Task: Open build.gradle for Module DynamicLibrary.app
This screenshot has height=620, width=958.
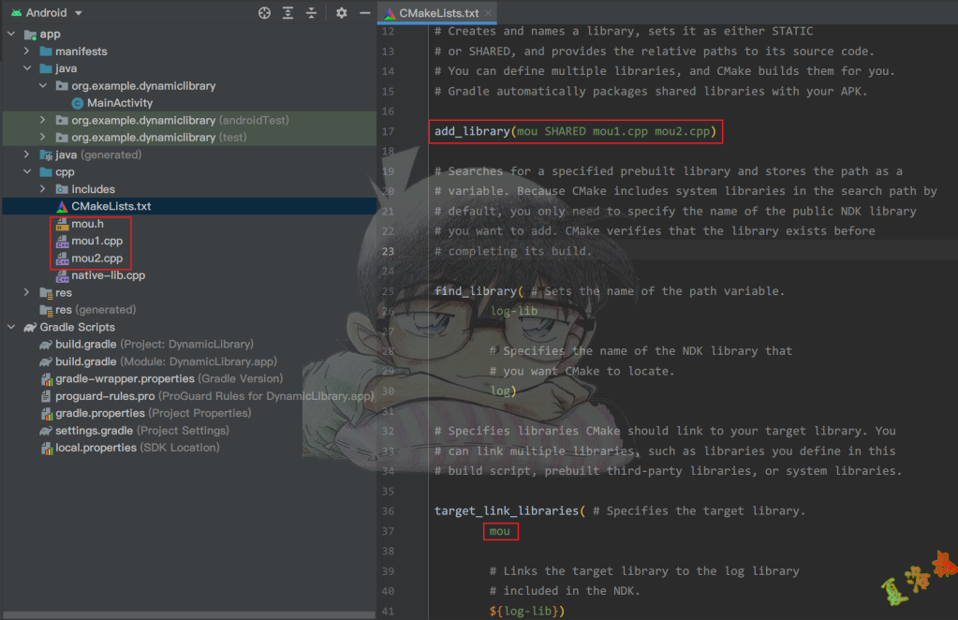Action: click(85, 362)
